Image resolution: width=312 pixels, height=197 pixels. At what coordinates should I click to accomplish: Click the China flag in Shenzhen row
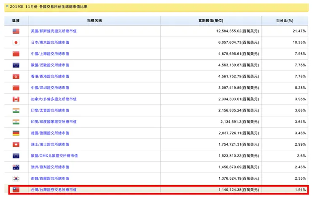coord(16,88)
